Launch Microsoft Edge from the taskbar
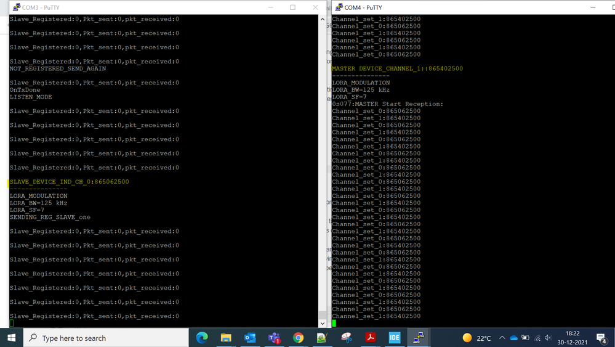The width and height of the screenshot is (615, 347). tap(202, 338)
